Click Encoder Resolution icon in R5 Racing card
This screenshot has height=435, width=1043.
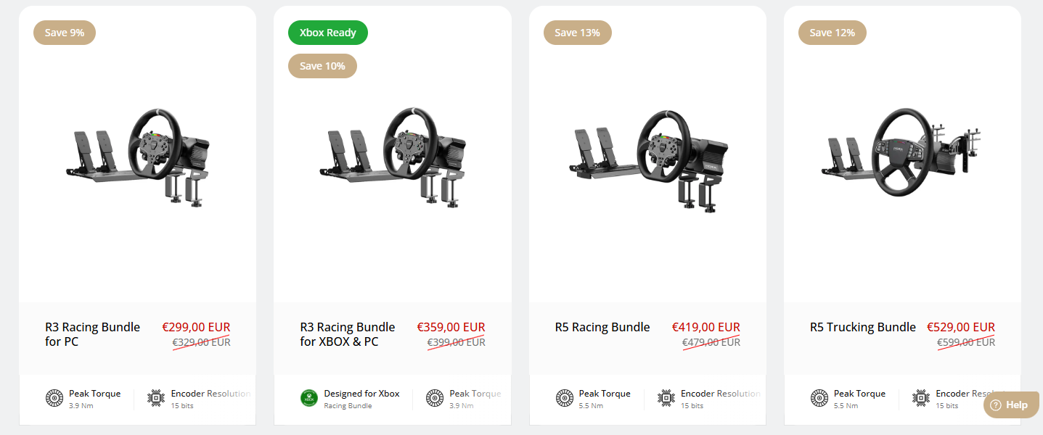[x=666, y=398]
